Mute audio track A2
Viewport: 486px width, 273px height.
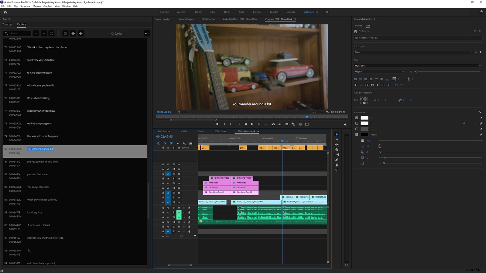click(179, 213)
